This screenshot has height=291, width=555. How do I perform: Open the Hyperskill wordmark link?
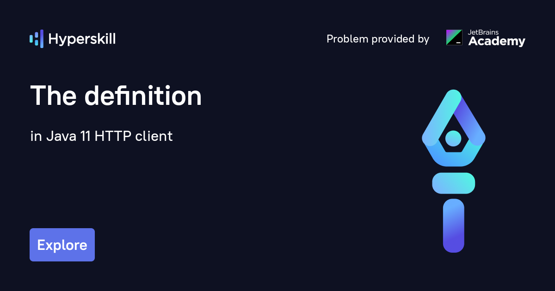(x=82, y=39)
